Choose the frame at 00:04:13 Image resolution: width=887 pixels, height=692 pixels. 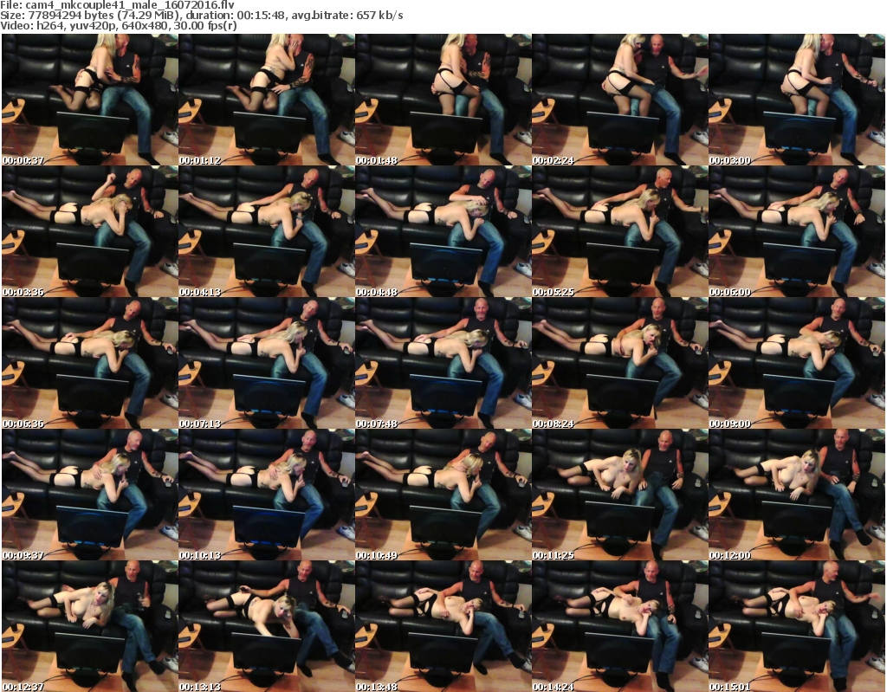coord(267,231)
